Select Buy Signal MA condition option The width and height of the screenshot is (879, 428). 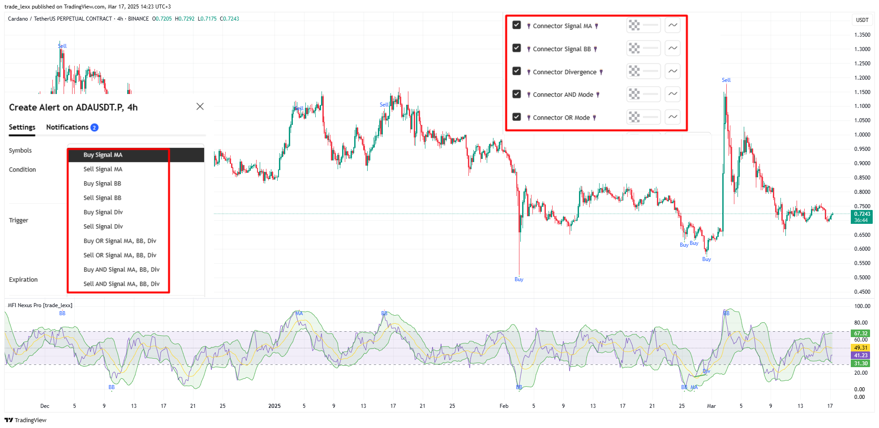click(x=136, y=155)
